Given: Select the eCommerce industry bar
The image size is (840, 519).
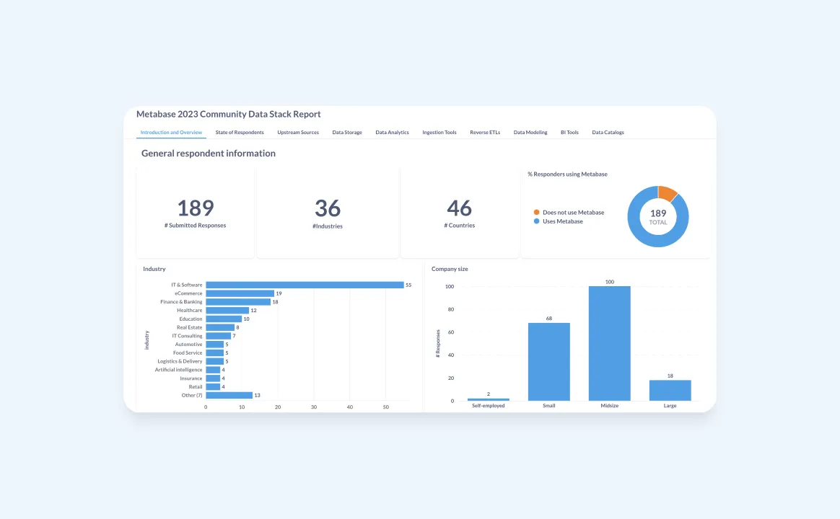Looking at the screenshot, I should point(240,293).
